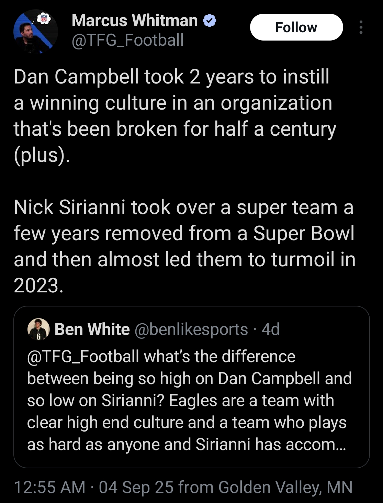Visit the @benlikesports handle

tap(191, 329)
